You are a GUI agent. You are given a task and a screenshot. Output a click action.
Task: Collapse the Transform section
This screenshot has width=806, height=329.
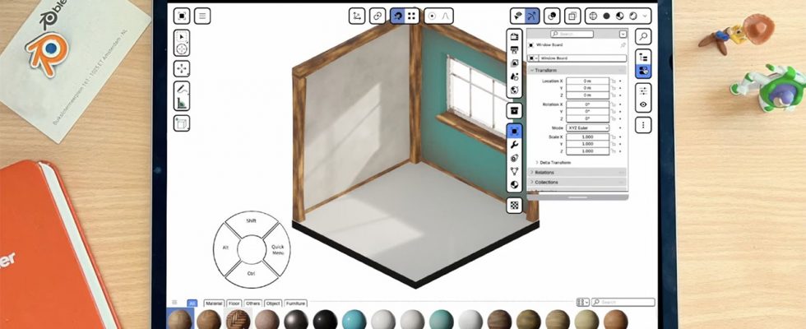point(577,70)
